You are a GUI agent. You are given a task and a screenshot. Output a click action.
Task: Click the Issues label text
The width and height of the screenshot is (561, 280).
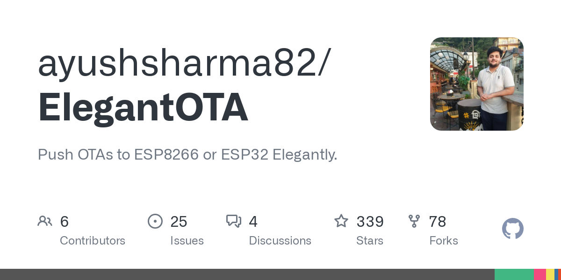[187, 241]
